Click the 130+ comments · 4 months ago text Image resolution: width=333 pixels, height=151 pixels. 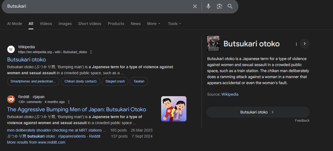(42, 102)
